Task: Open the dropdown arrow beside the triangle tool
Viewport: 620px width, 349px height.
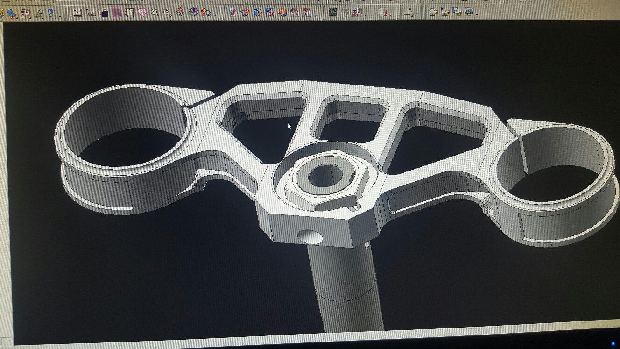Action: tap(417, 14)
